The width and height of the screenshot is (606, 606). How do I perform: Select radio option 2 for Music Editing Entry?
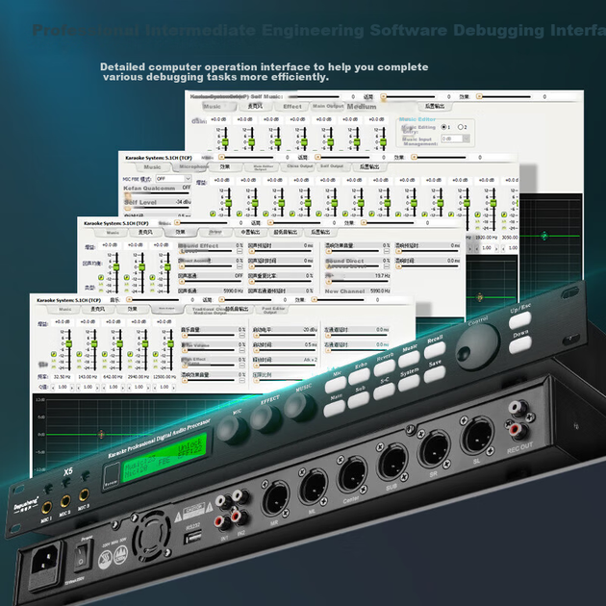pyautogui.click(x=461, y=127)
